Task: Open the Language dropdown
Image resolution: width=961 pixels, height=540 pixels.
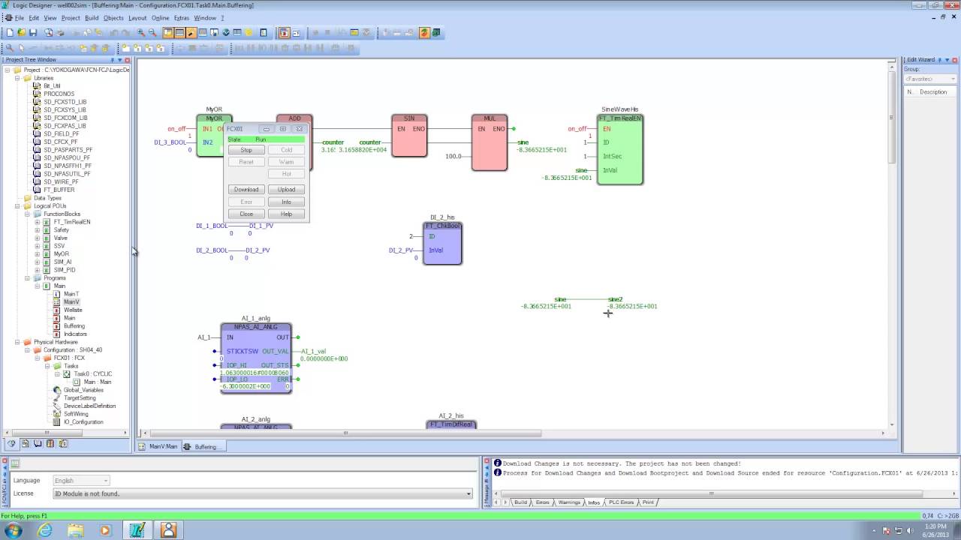Action: point(81,480)
